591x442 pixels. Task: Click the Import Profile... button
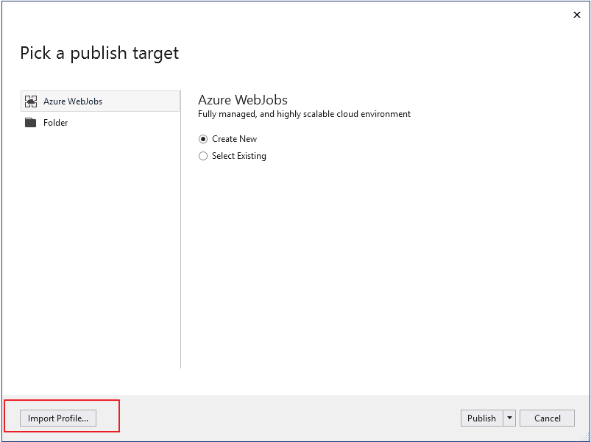point(58,418)
